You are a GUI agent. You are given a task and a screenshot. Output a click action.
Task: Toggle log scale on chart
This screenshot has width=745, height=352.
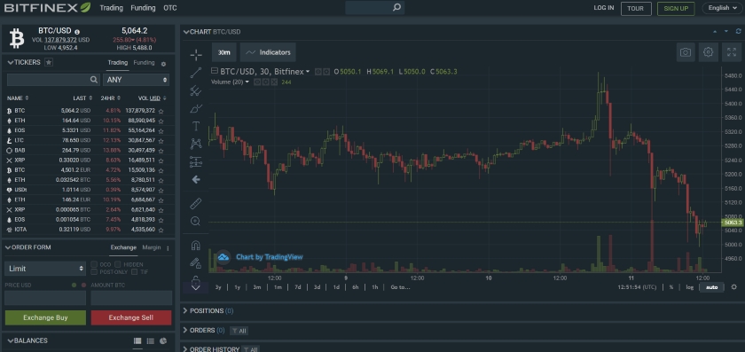coord(689,287)
